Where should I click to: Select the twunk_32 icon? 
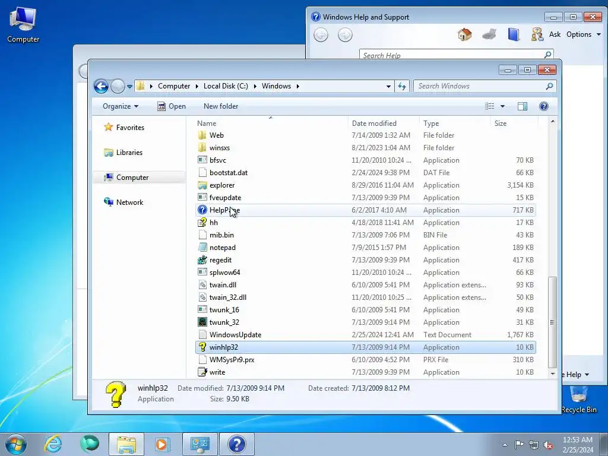coord(202,322)
